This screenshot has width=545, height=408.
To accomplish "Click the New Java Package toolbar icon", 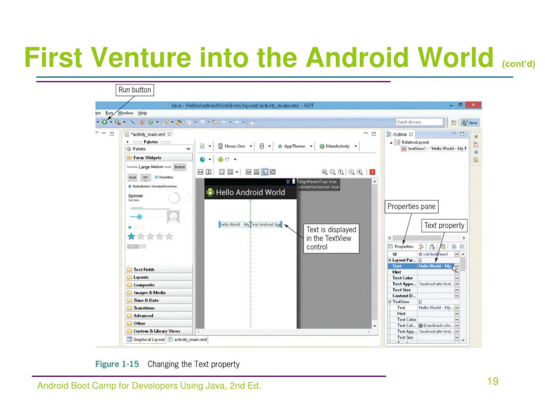I will [x=142, y=122].
